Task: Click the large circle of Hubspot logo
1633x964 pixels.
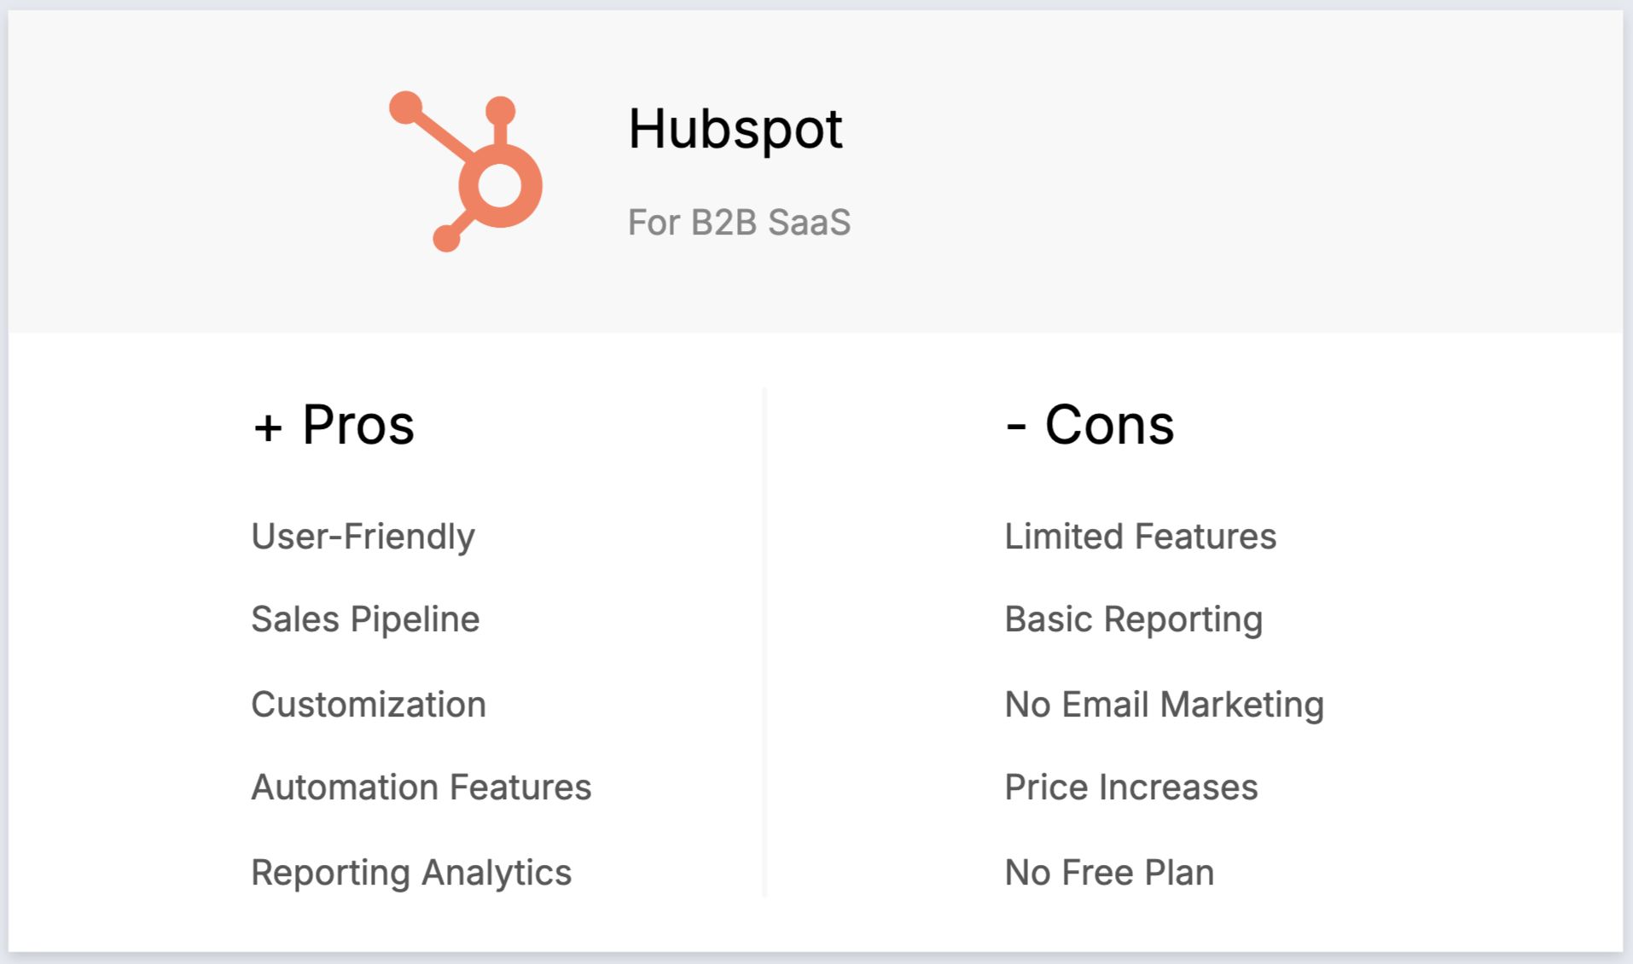Action: (500, 186)
